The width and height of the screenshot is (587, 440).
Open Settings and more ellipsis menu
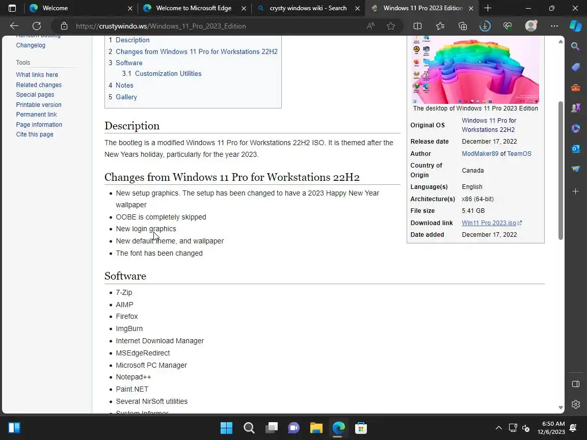(x=554, y=26)
